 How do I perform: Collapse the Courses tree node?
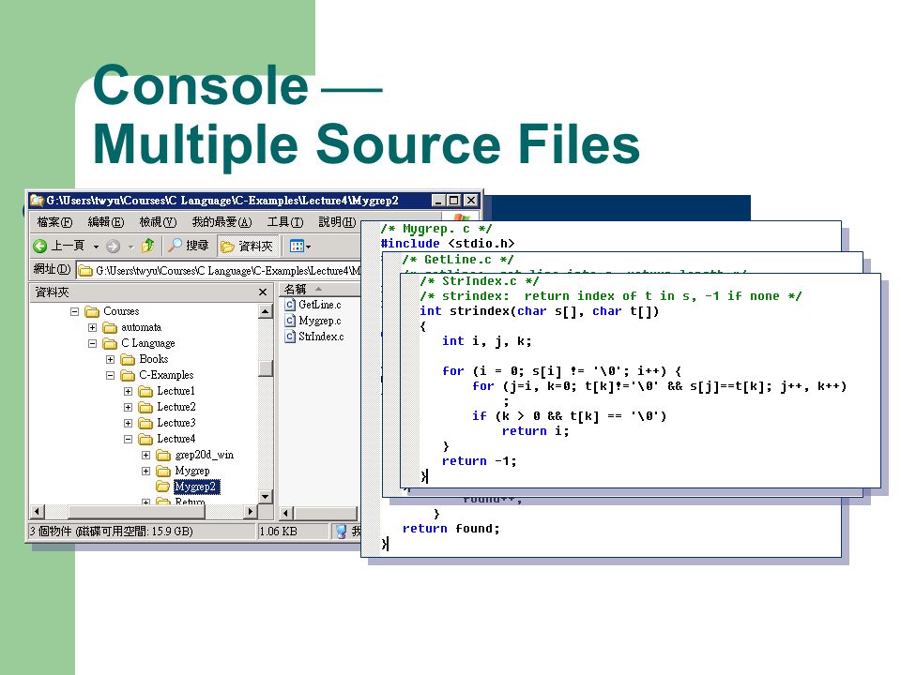coord(75,311)
